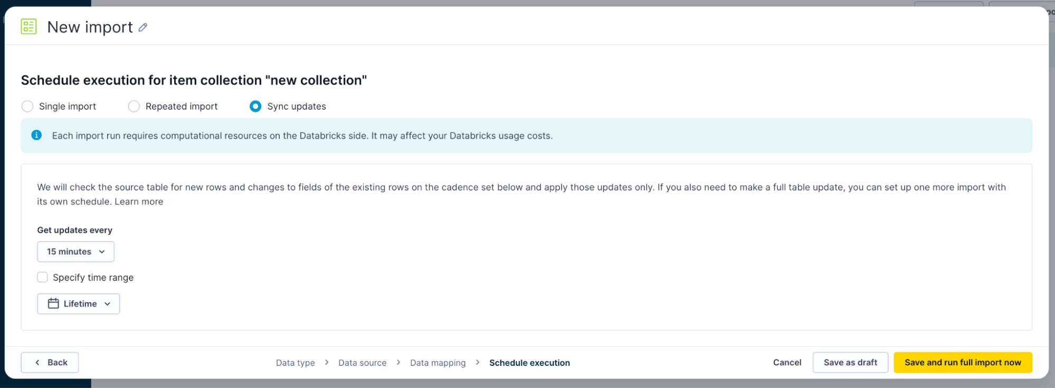Go to the Data source step in the breadcrumb
Viewport: 1055px width, 388px height.
tap(362, 363)
